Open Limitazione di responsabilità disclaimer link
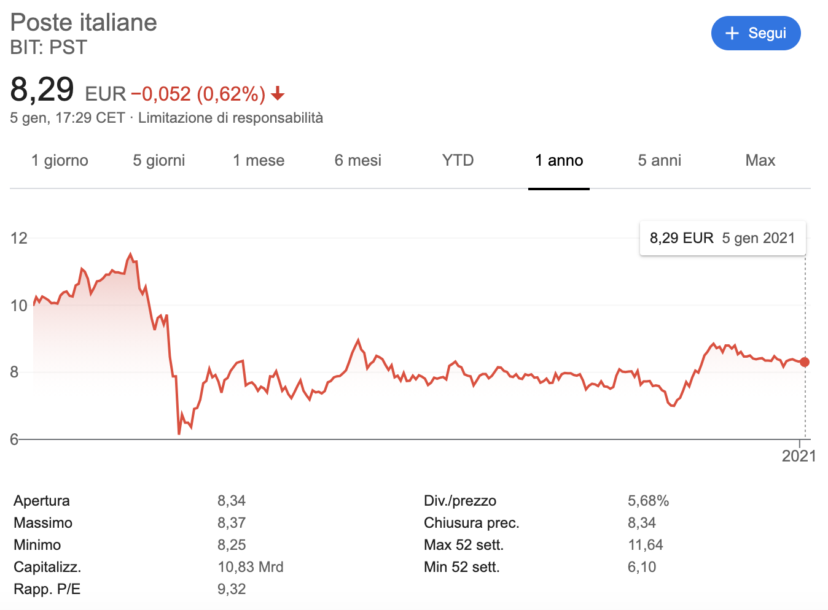This screenshot has height=610, width=828. [230, 118]
